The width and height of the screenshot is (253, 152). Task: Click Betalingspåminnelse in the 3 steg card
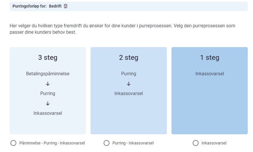click(x=48, y=74)
